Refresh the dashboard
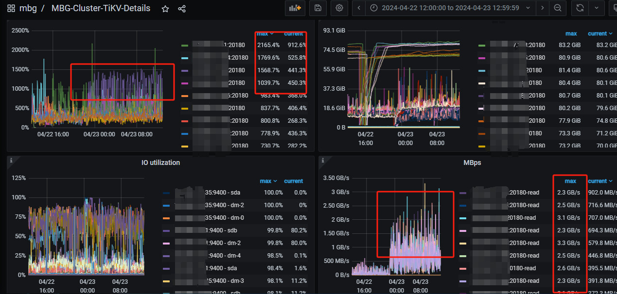617x294 pixels. click(x=580, y=8)
